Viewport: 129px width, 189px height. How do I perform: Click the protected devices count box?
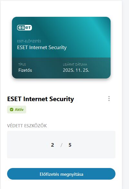tap(61, 144)
